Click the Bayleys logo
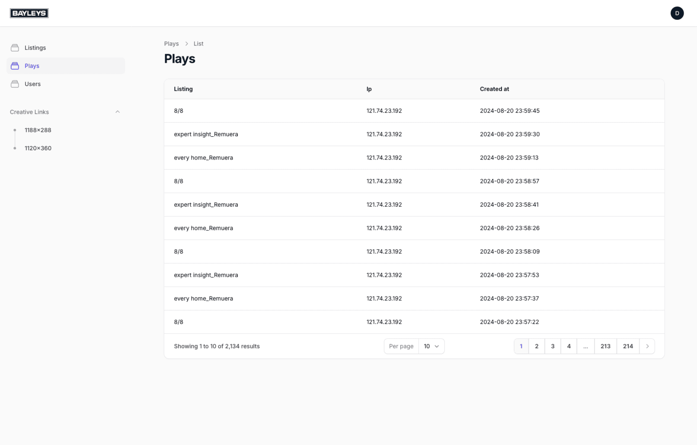 [x=29, y=13]
